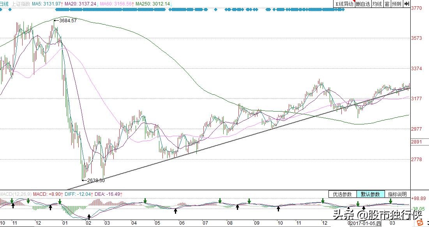Screen dimensions: 429x227
Task: Click the 3177 price axis label
Action: pyautogui.click(x=417, y=98)
